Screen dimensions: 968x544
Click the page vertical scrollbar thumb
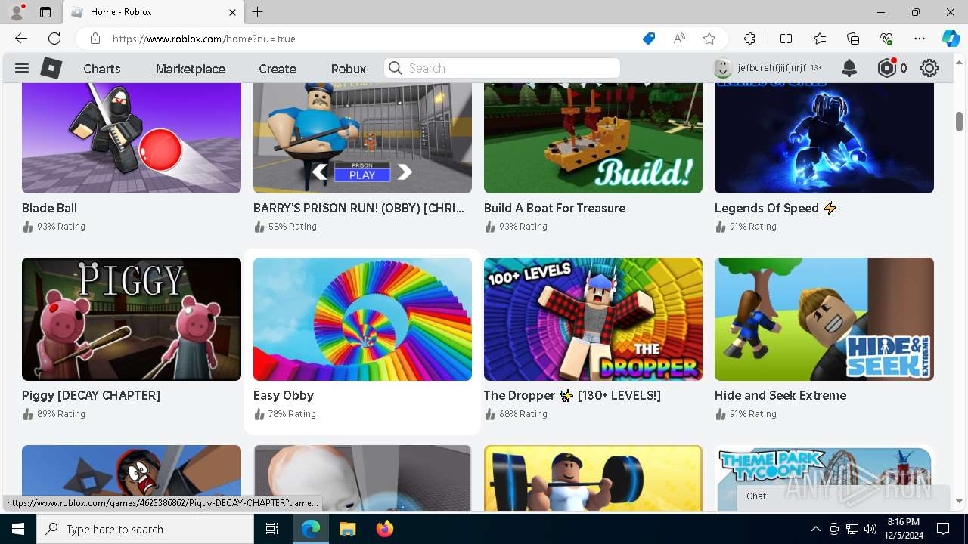click(x=960, y=121)
